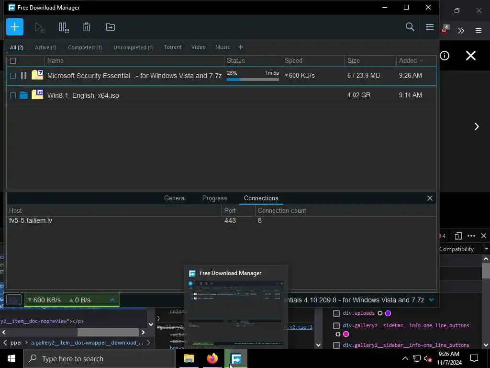This screenshot has width=490, height=368.
Task: Go to the next gallery image in Firefox
Action: click(x=477, y=126)
